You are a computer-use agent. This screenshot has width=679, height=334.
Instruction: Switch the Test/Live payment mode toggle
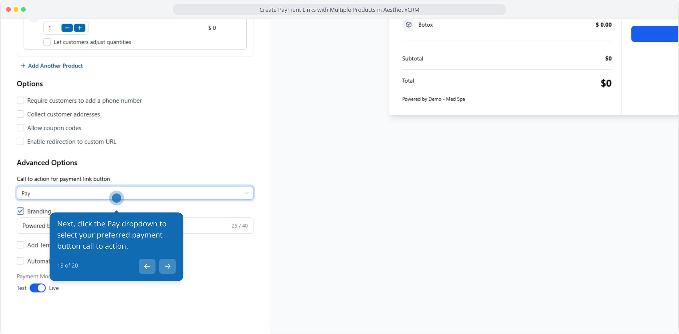click(x=38, y=288)
